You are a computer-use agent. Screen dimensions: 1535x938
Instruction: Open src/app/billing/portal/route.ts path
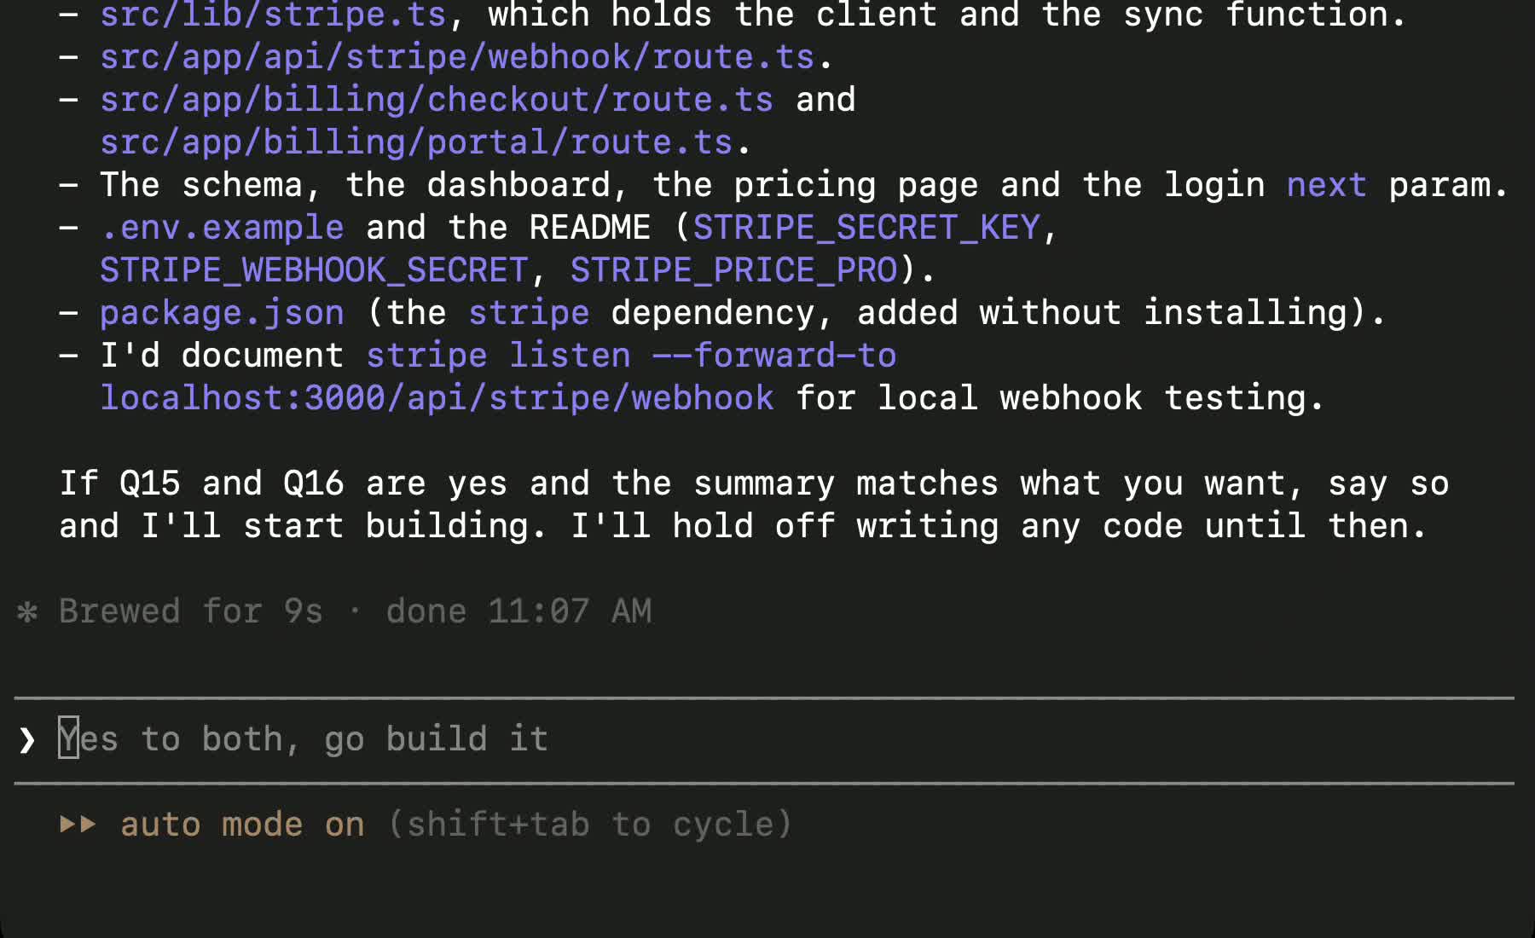click(x=416, y=142)
